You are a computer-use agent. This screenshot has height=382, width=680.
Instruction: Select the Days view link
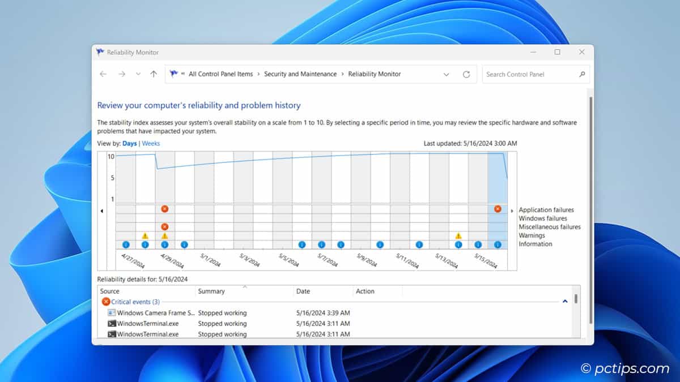point(130,143)
